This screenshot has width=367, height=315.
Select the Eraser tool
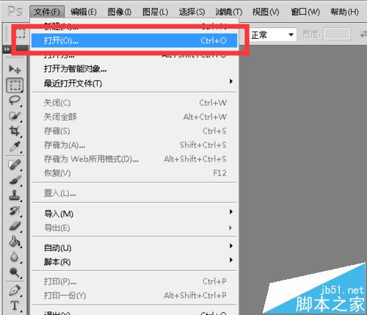click(15, 226)
